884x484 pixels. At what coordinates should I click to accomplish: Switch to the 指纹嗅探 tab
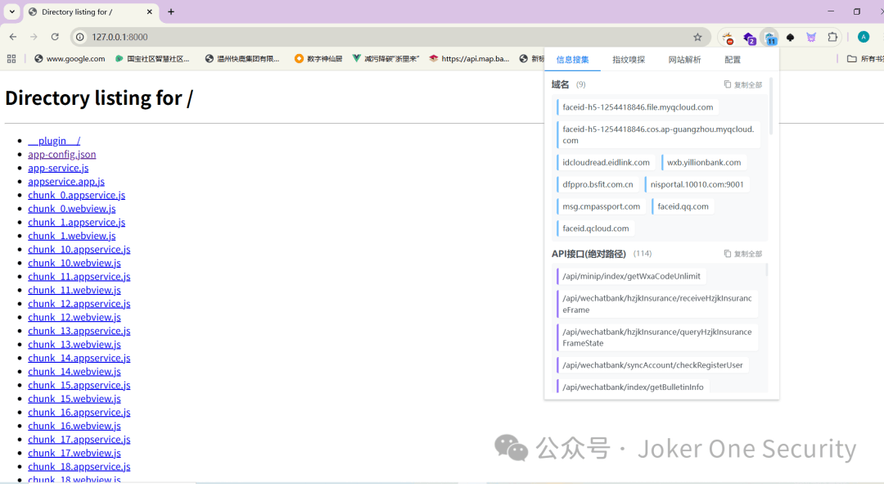[x=629, y=60]
